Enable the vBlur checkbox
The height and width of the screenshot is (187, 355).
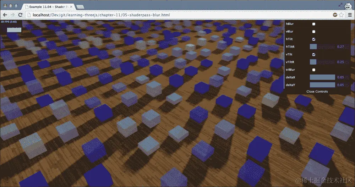313,32
